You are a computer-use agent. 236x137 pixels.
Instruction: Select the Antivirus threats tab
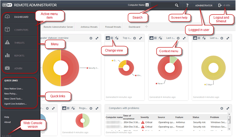click(89, 27)
